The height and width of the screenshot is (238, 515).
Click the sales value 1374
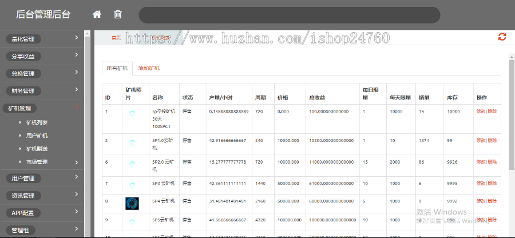424,140
